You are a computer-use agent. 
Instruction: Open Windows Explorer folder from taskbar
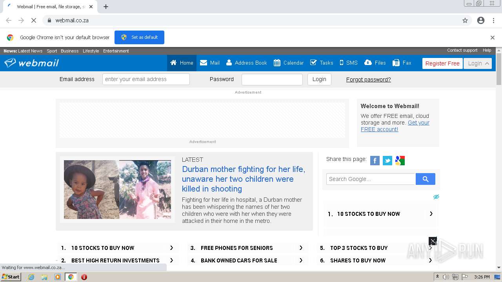point(44,277)
